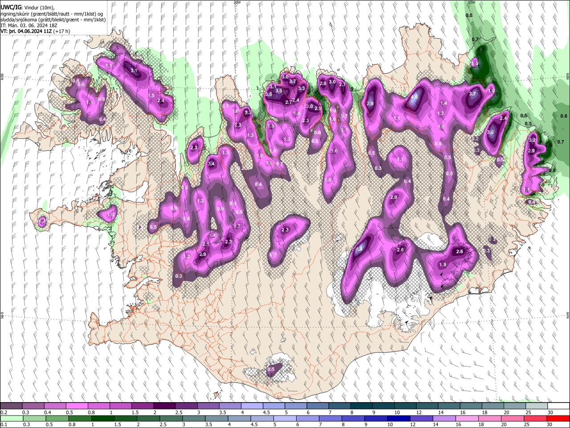Click the 64N latitude label on right edge

(568, 315)
